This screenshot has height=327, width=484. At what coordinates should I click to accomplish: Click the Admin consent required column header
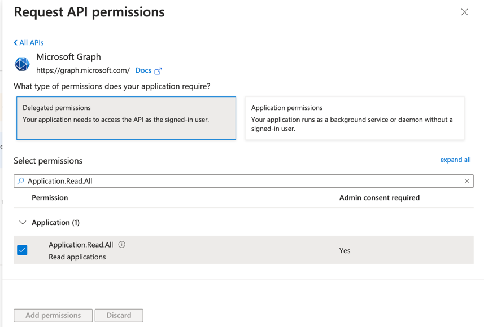380,198
